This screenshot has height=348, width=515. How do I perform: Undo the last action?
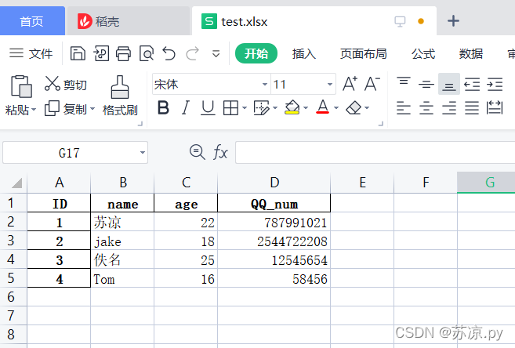click(169, 53)
